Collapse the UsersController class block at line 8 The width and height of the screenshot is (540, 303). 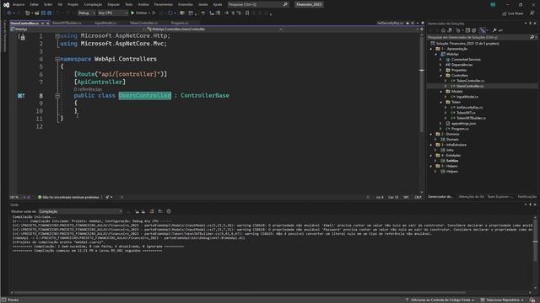click(57, 96)
